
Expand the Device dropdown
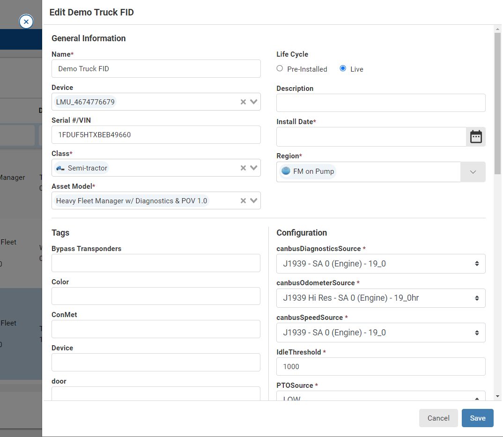point(254,102)
